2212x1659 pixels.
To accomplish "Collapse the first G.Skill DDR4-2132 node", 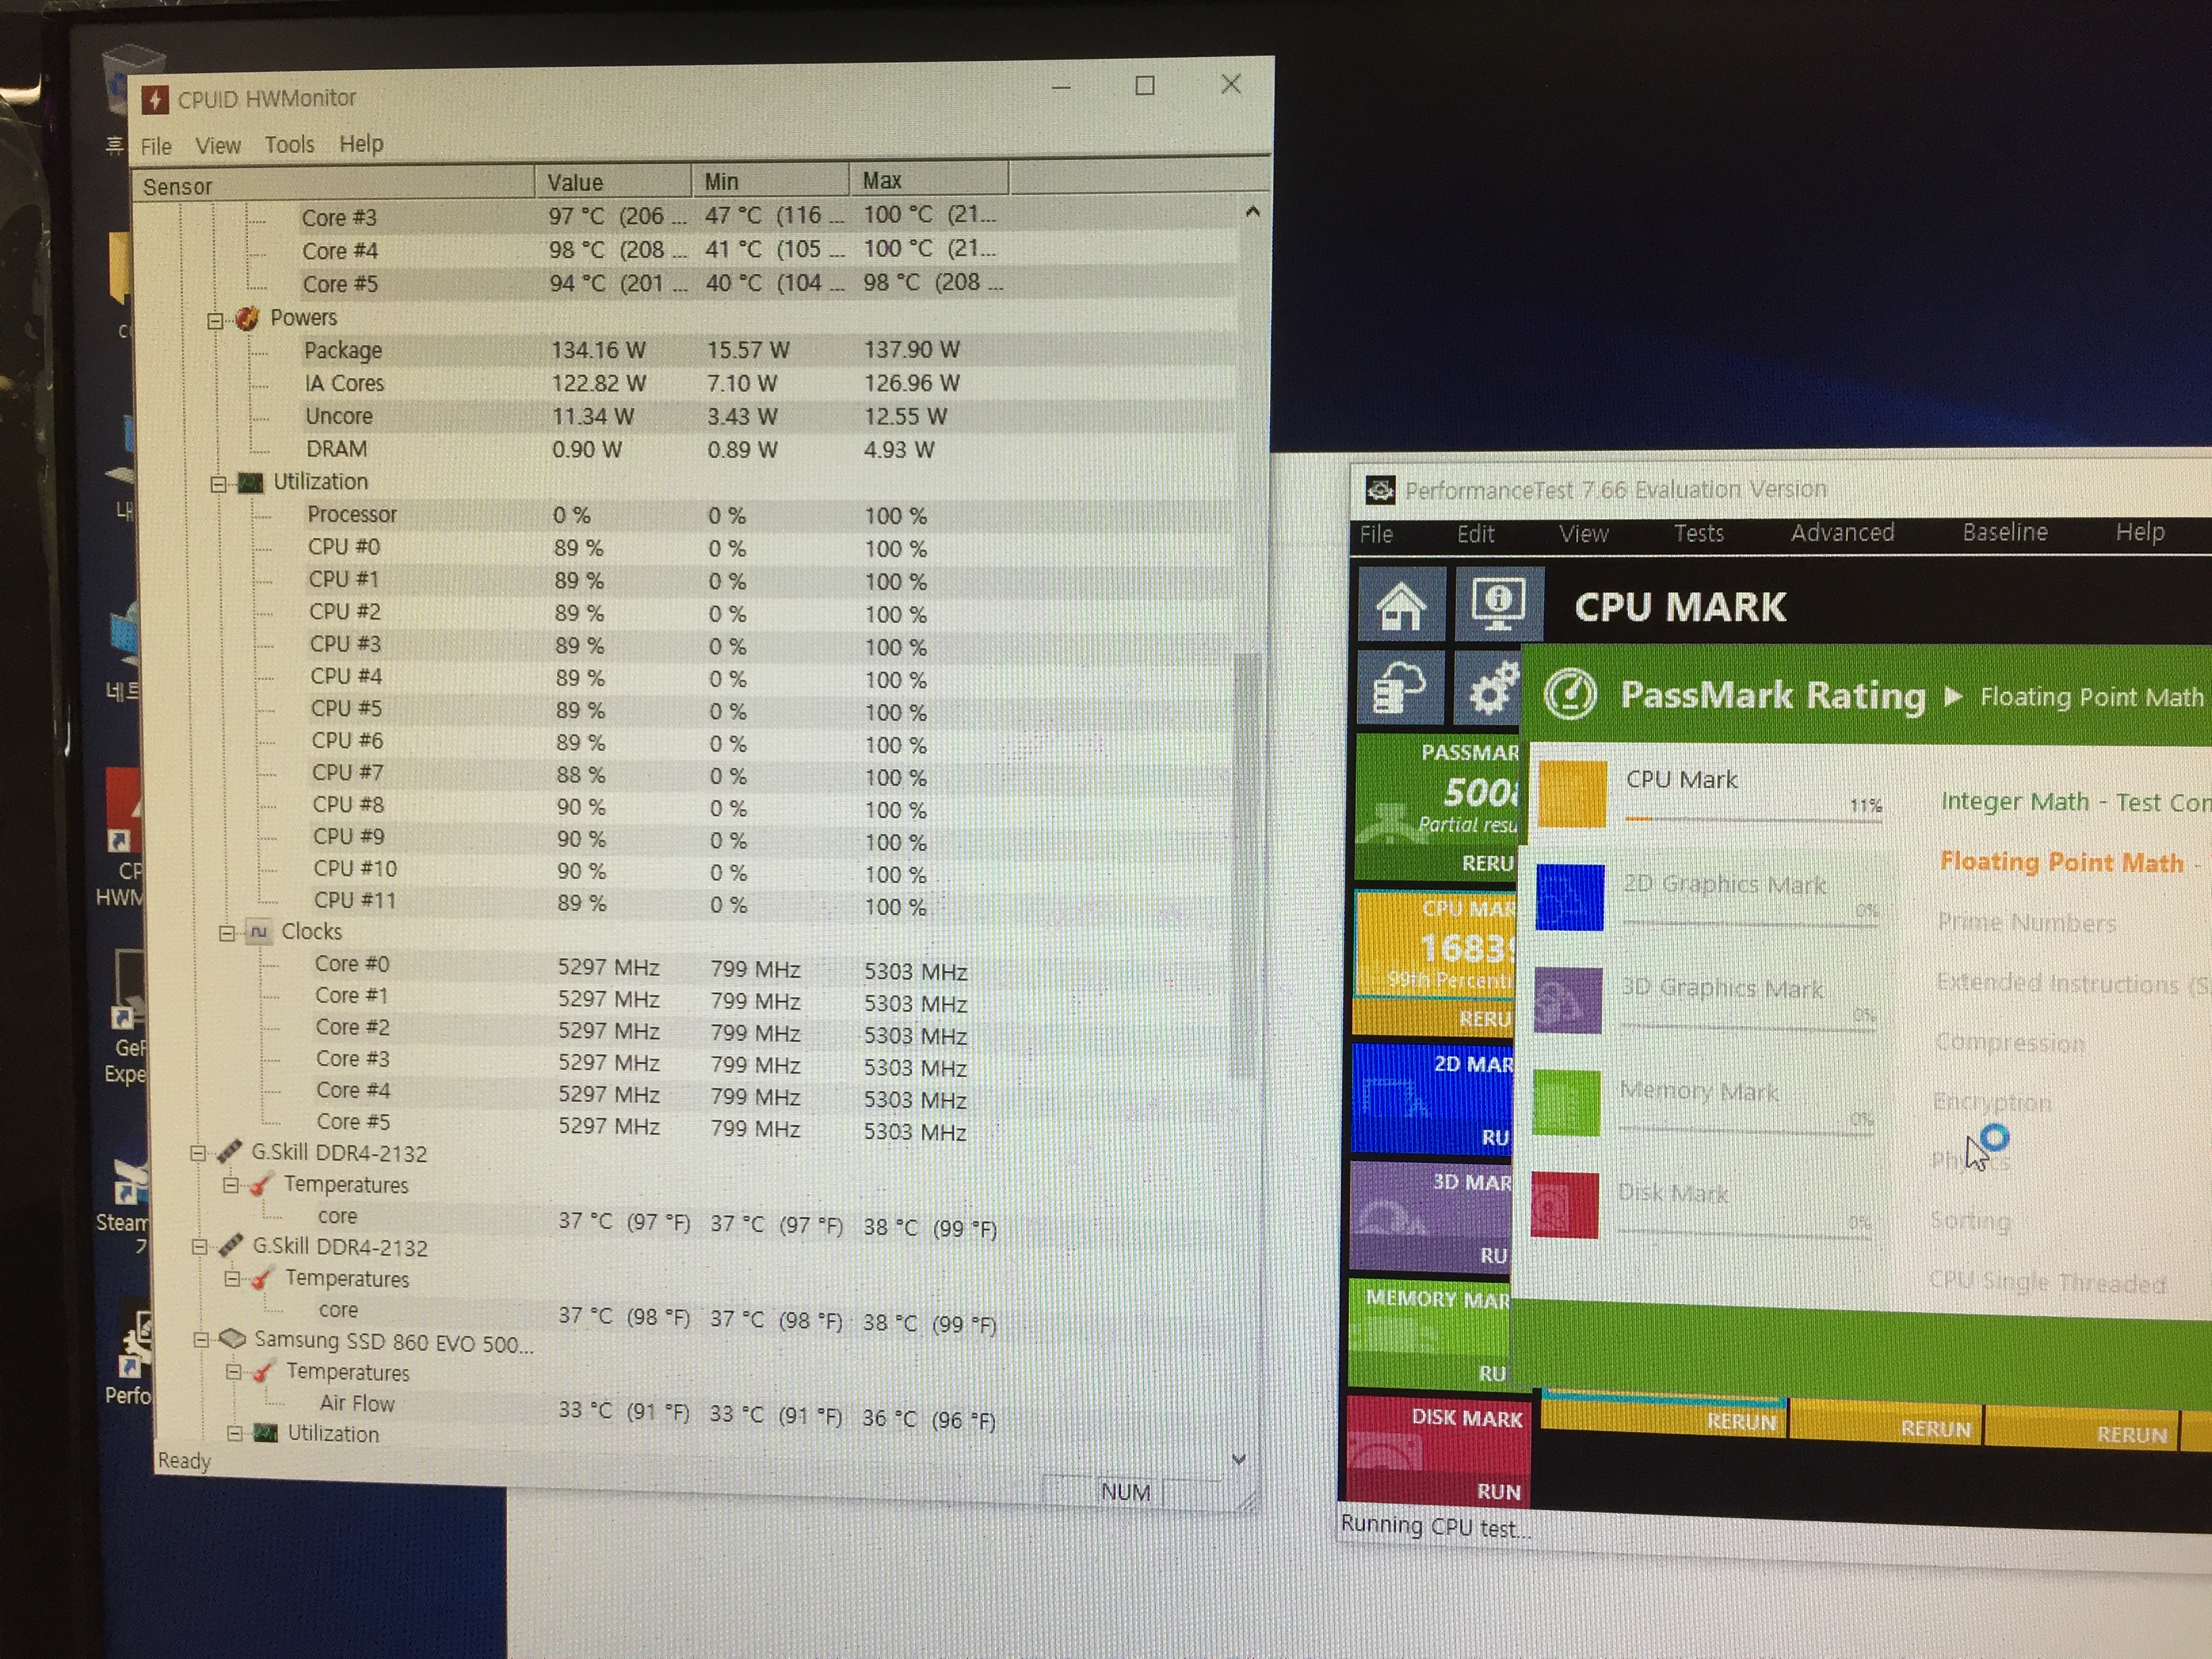I will click(x=198, y=1153).
